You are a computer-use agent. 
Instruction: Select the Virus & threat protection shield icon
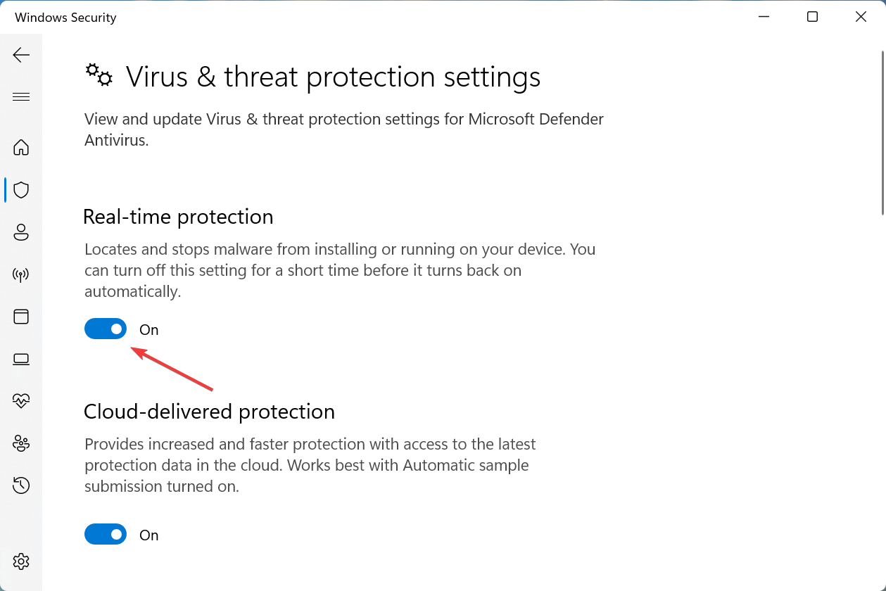pos(21,190)
